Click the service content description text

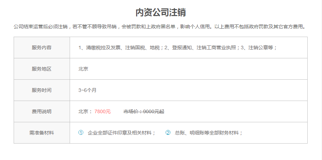[x=178, y=48]
